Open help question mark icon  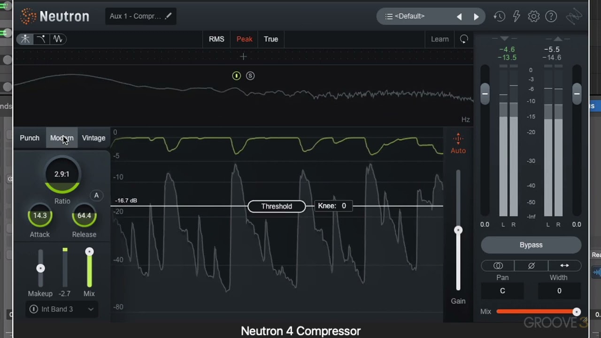point(551,16)
